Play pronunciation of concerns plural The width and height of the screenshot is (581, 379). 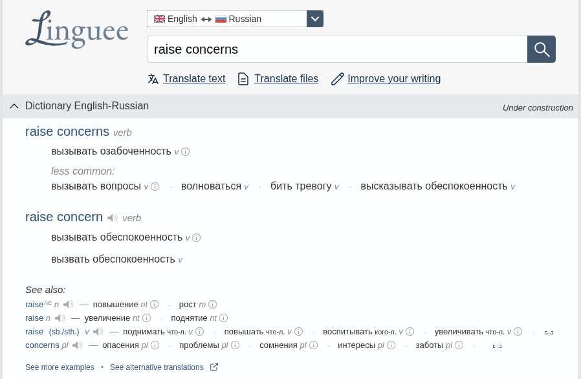(77, 345)
